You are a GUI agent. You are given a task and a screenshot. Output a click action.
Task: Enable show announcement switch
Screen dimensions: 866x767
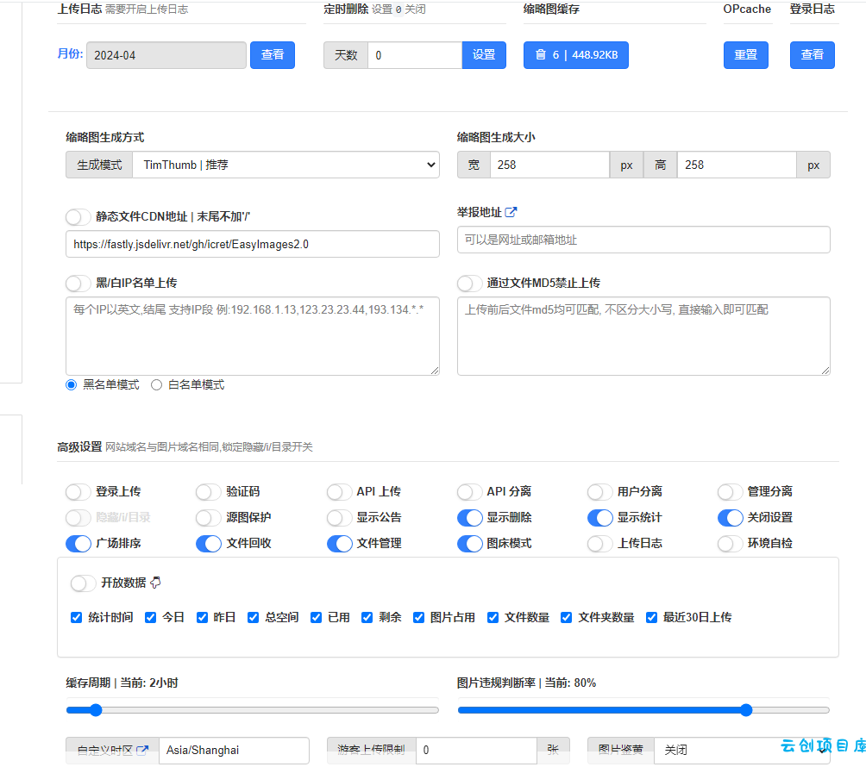339,518
